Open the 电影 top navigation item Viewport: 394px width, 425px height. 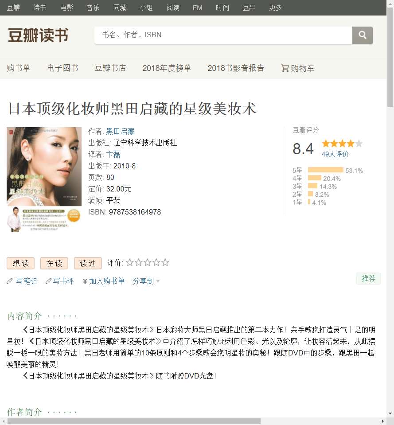pyautogui.click(x=66, y=8)
